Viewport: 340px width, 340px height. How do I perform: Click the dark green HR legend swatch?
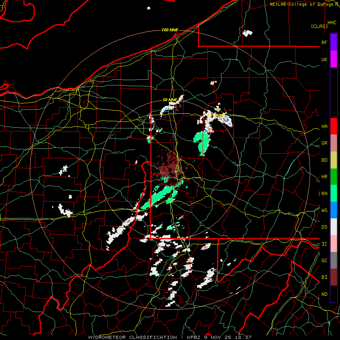tap(334, 177)
